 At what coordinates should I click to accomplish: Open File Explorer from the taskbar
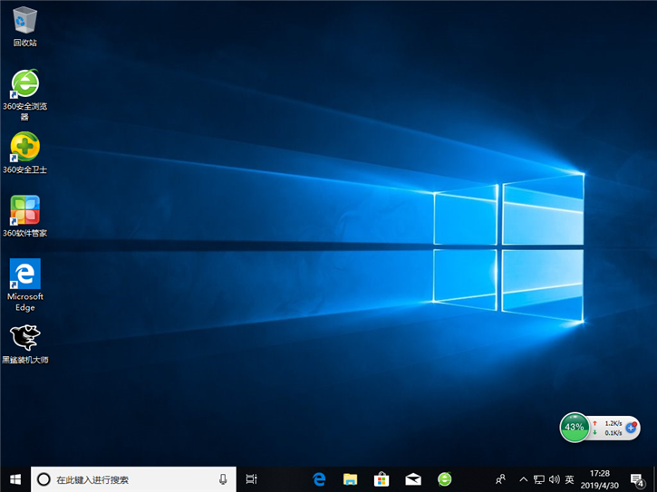tap(350, 479)
